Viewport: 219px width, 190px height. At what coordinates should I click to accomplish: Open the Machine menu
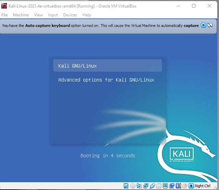pos(21,15)
